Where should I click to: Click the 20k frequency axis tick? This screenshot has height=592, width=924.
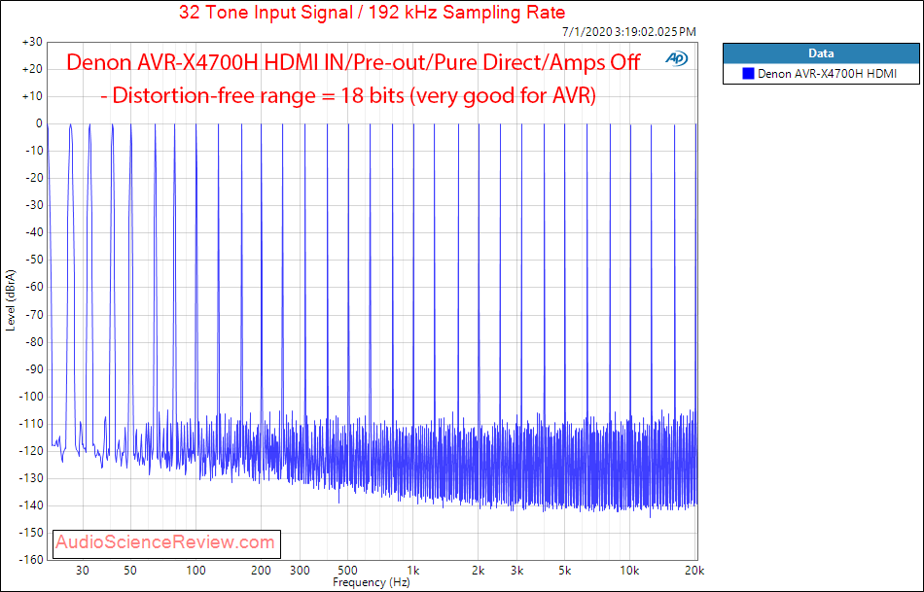(694, 571)
